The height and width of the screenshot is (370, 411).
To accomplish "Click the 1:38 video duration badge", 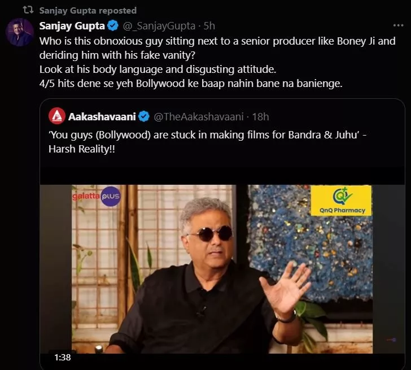I will click(62, 357).
